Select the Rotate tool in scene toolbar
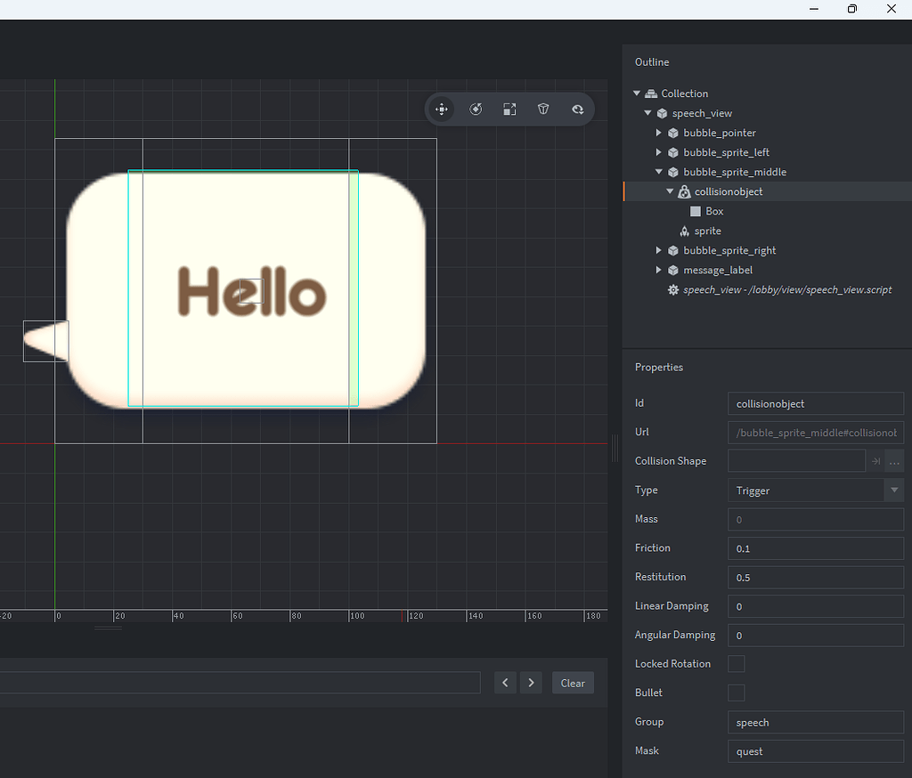 476,109
